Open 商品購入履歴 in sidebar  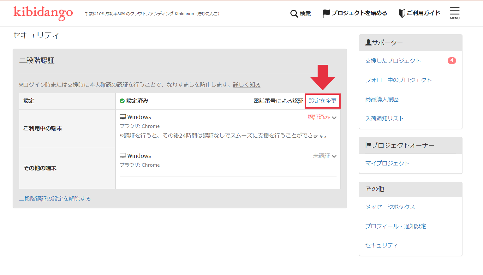point(382,99)
